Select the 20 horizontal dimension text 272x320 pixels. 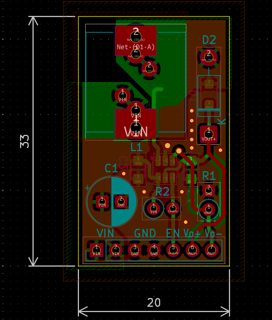point(154,303)
